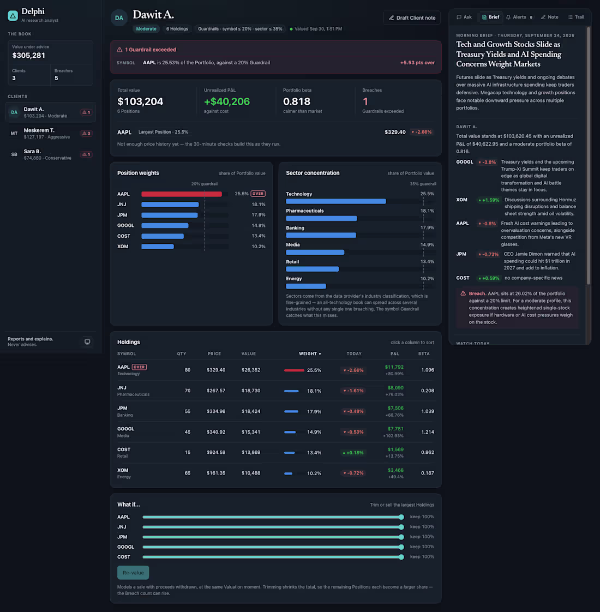The height and width of the screenshot is (612, 600).
Task: Sort holdings by Symbol column
Action: [x=127, y=353]
